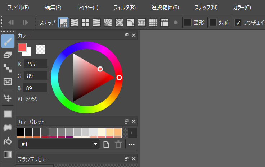The width and height of the screenshot is (265, 167).
Task: Click the square grid snap icon
Action: pos(153,22)
